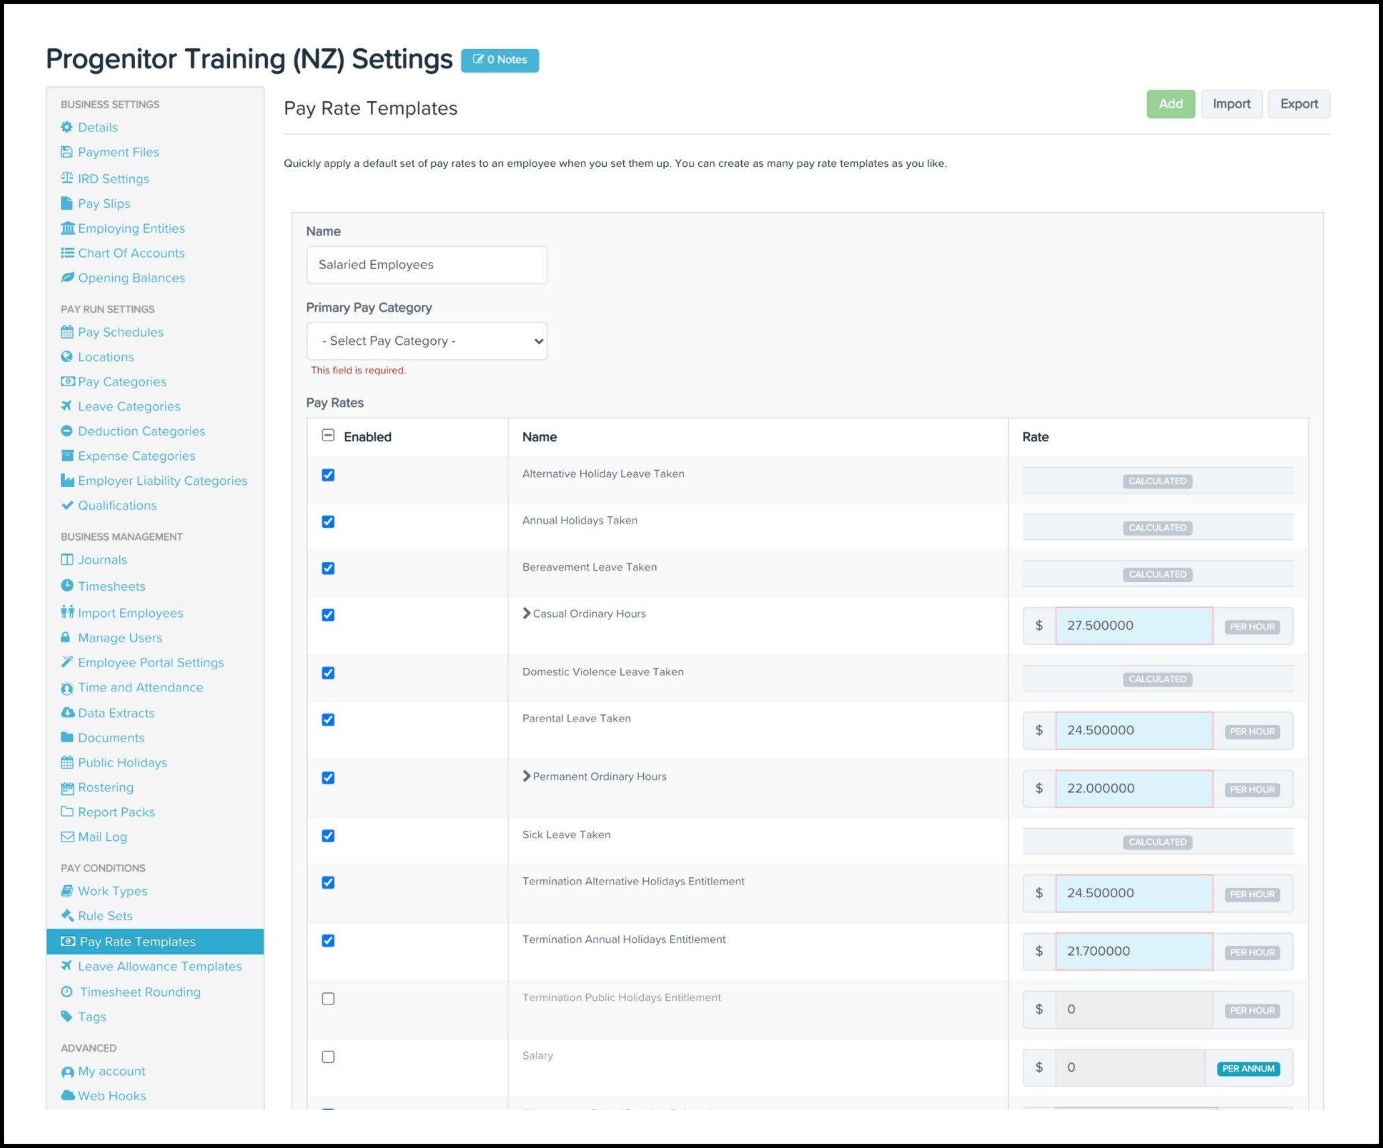Go to Pay Schedules in sidebar
1383x1148 pixels.
121,333
